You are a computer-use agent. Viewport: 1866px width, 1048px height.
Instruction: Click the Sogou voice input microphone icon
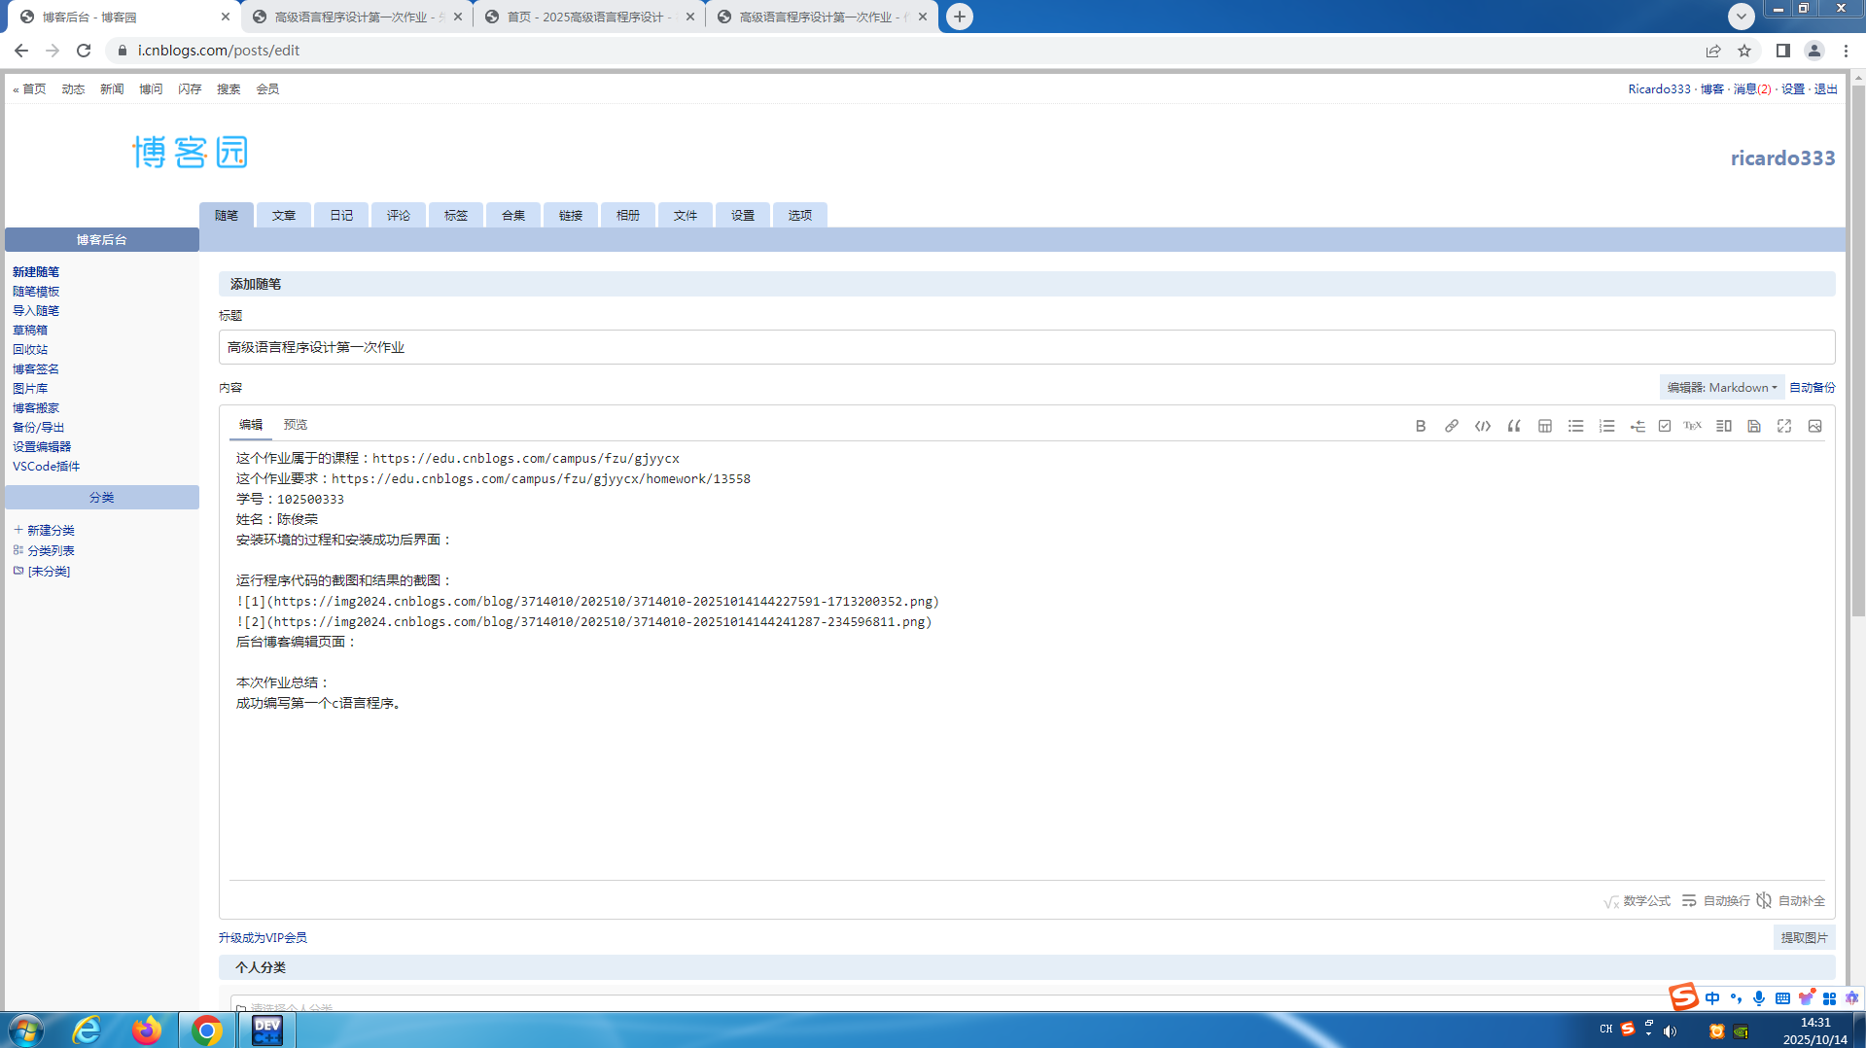coord(1759,998)
